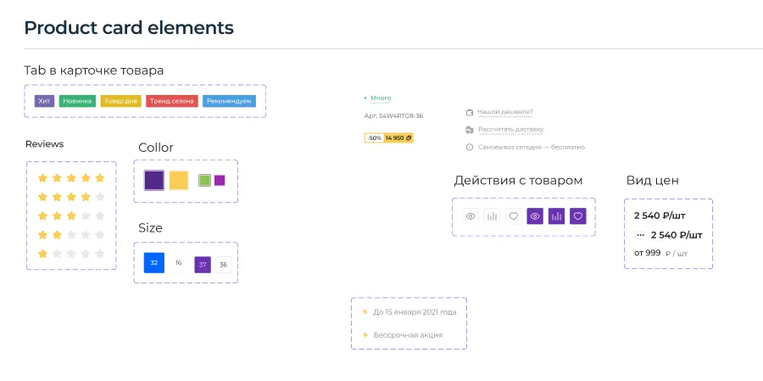Click the lightning icon beside Бессрочная акция
763x381 pixels.
tap(365, 335)
